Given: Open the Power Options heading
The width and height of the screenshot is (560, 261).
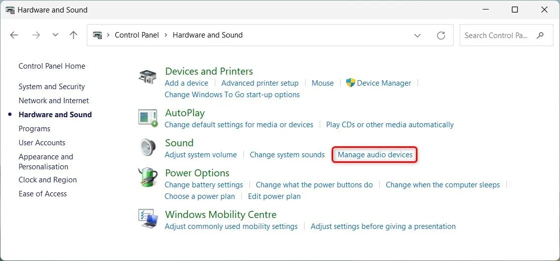Looking at the screenshot, I should (x=197, y=173).
